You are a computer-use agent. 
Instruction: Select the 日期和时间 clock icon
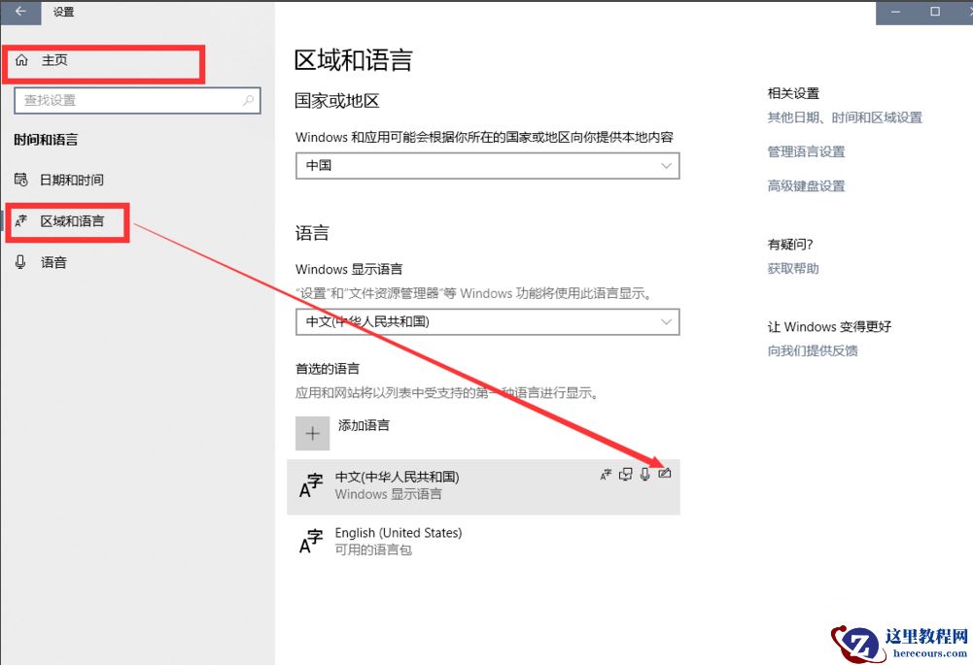coord(21,179)
